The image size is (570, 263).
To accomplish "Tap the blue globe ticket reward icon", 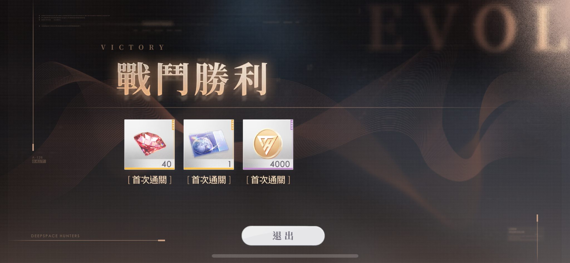I will coord(209,144).
